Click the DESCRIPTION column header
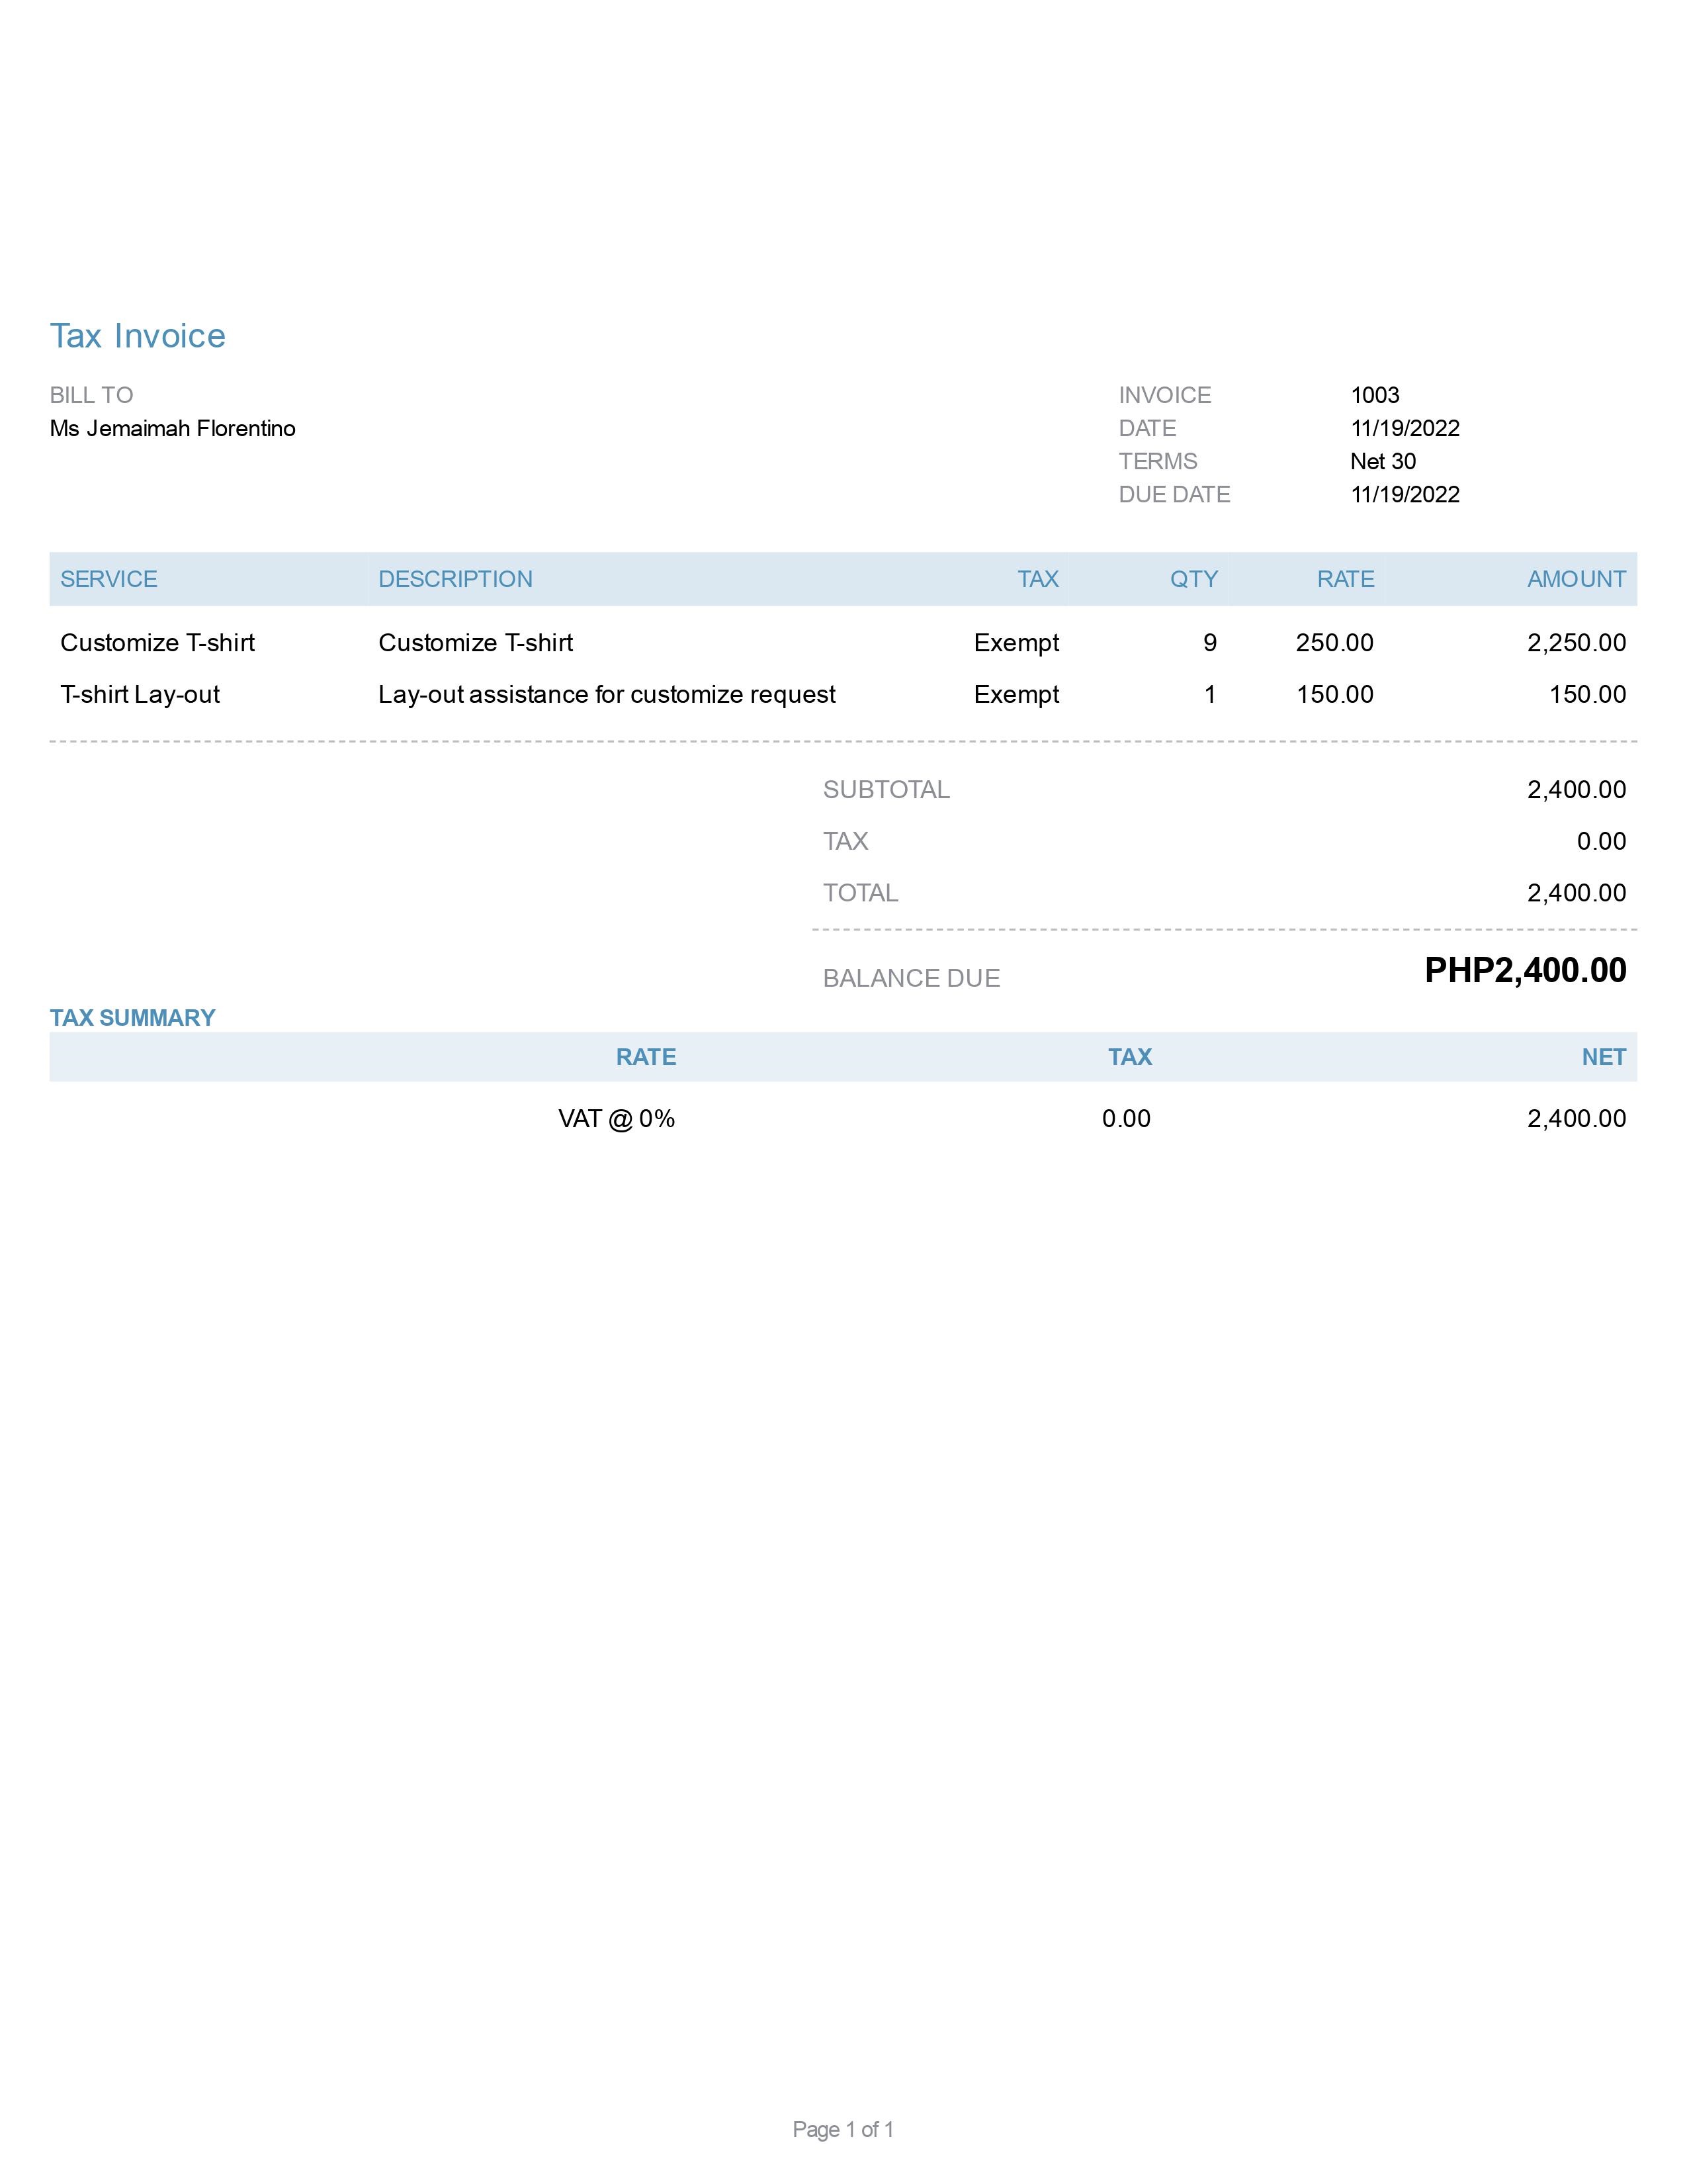Image resolution: width=1687 pixels, height=2184 pixels. click(454, 579)
